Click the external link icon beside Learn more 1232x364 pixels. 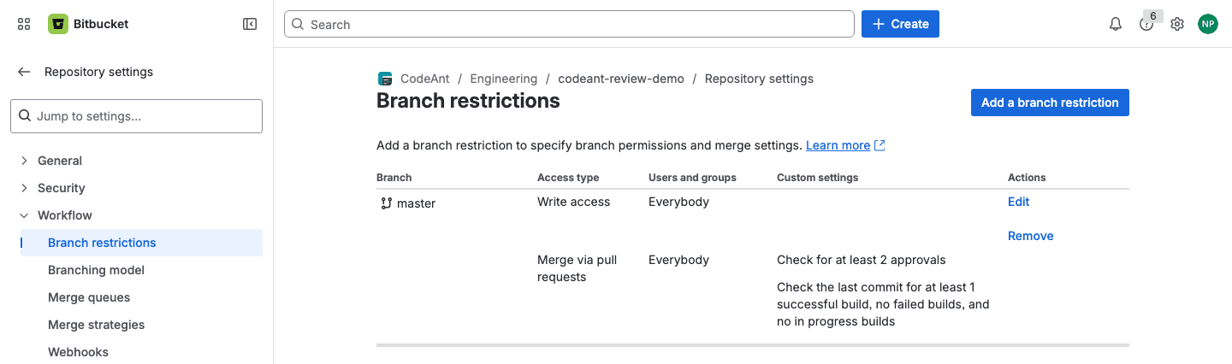pyautogui.click(x=880, y=145)
